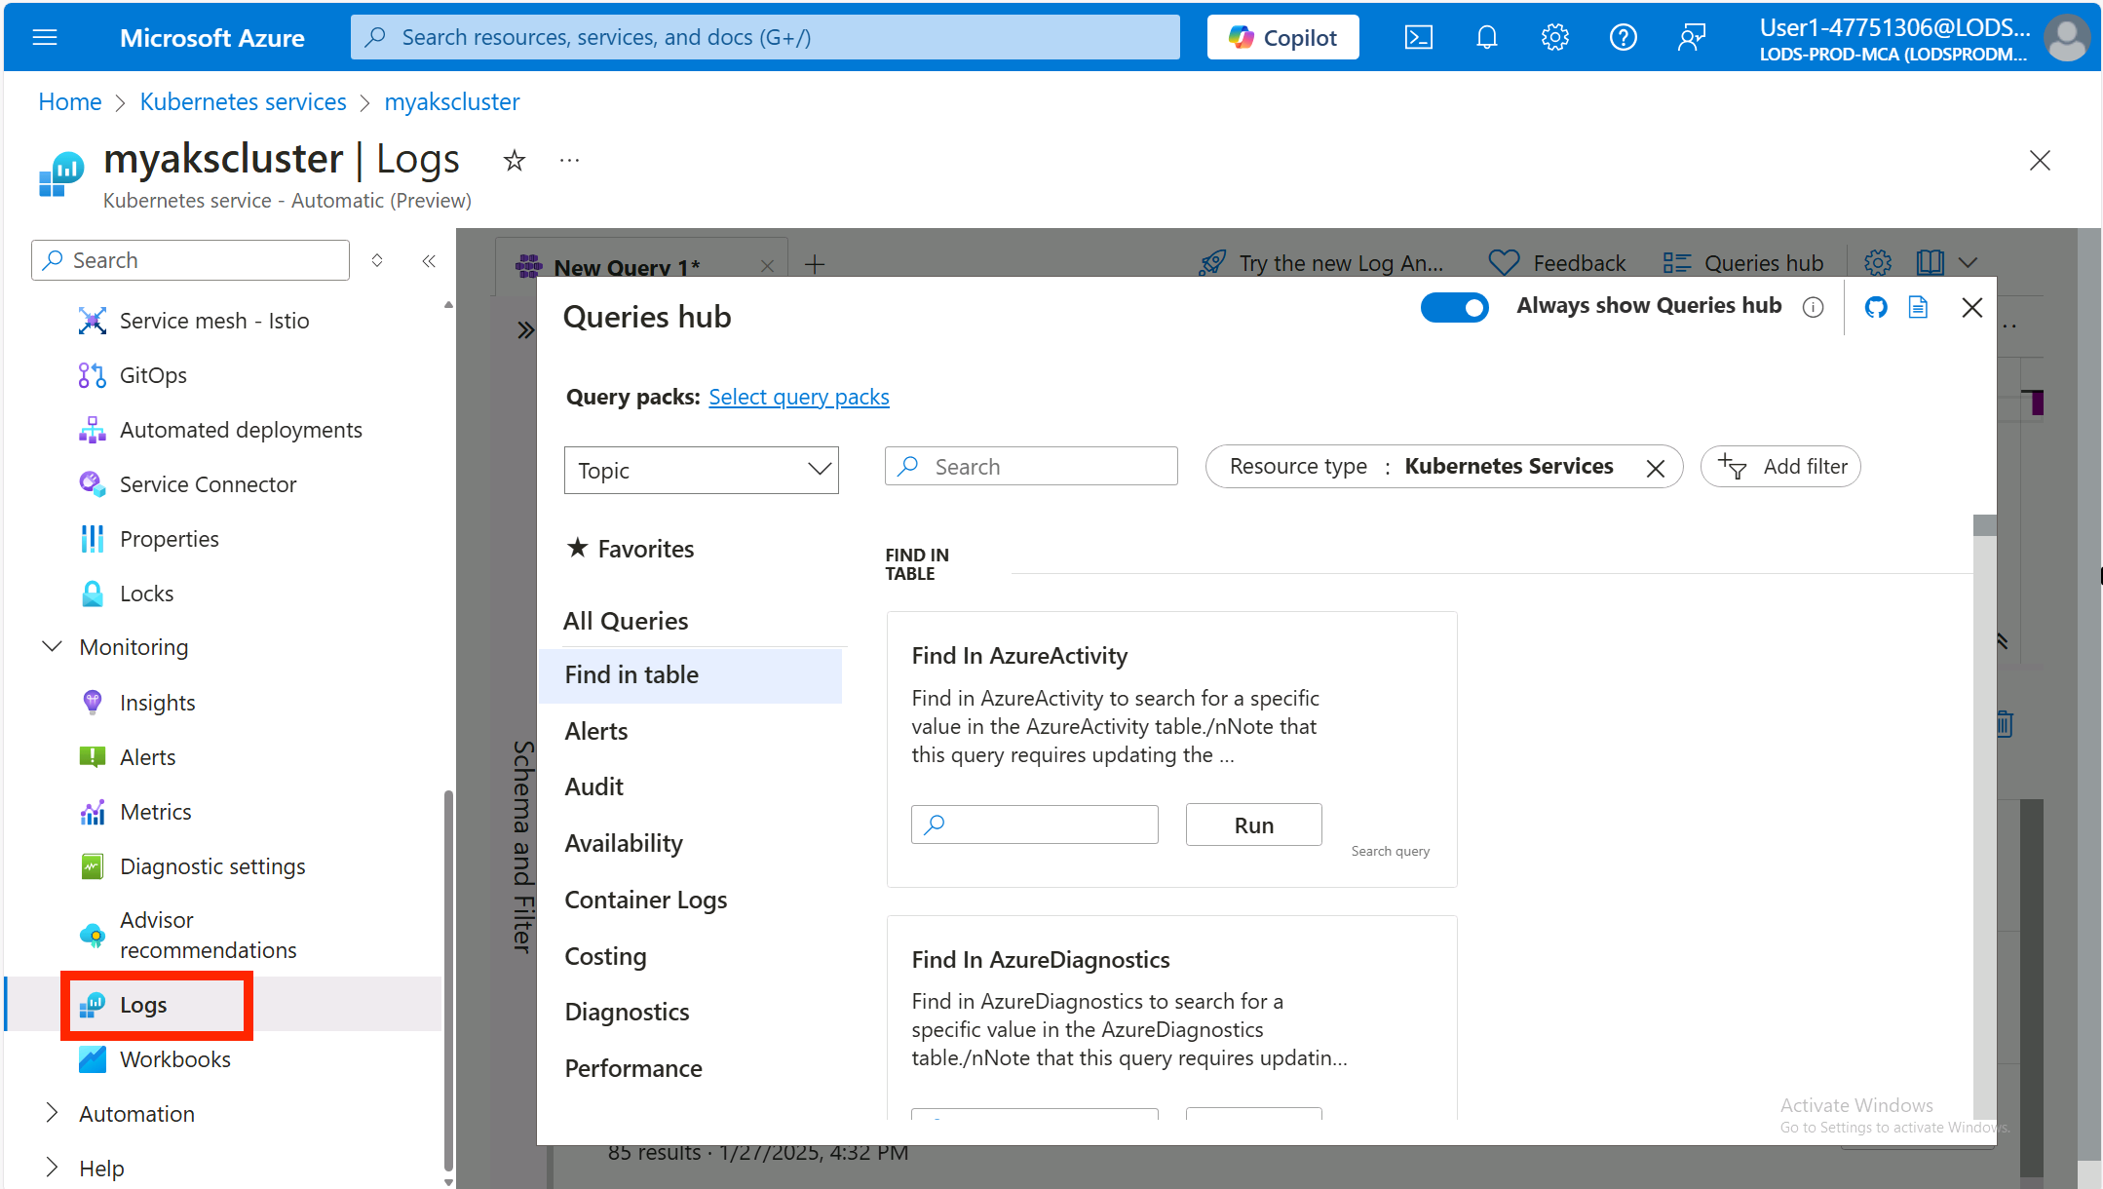Select All Queries category in hub
Screen dimensions: 2103x1189
click(x=626, y=620)
